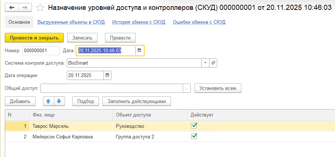Screen dimensions: 335x157
Task: Uncheck Действует for Мейерсон Софья Карловна
Action: coord(194,136)
